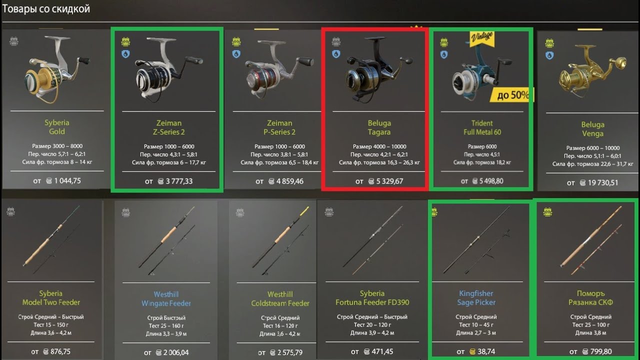Click the 'от 19 730,51' price on Beluga Venga
Image resolution: width=640 pixels, height=360 pixels.
tap(592, 183)
